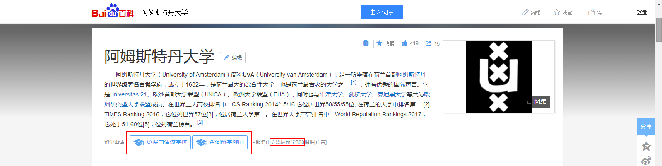Click the 阿姆斯特丹大学 page title
The image size is (662, 166).
tap(159, 57)
